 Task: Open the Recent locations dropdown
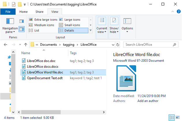point(20,44)
